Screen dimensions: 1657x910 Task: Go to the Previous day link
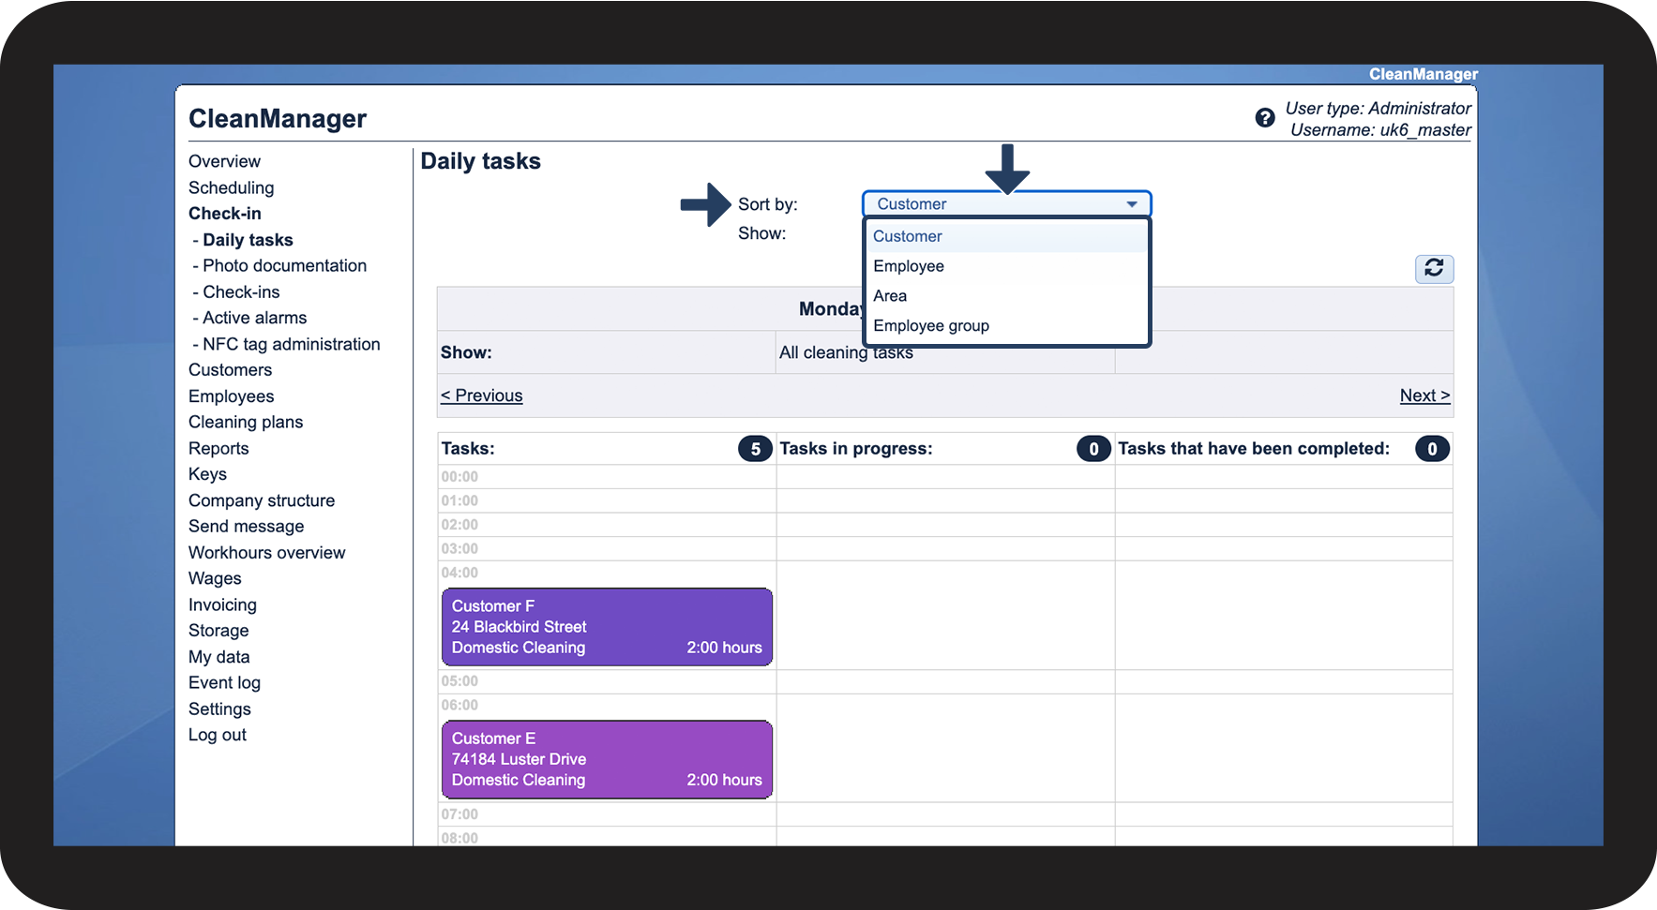[x=482, y=395]
